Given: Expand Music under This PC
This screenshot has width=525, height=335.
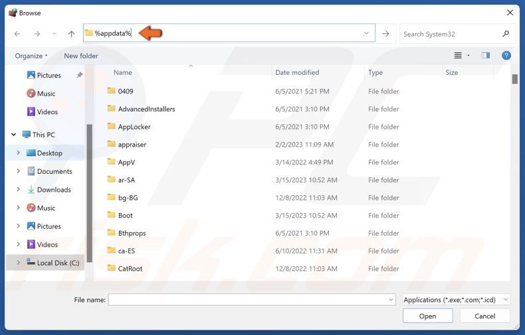Looking at the screenshot, I should click(18, 208).
